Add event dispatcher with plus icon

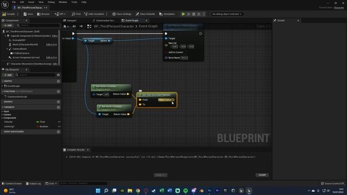click(59, 132)
